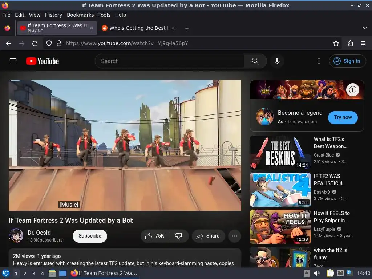Open a new tab with plus
This screenshot has width=372, height=279.
click(x=187, y=28)
